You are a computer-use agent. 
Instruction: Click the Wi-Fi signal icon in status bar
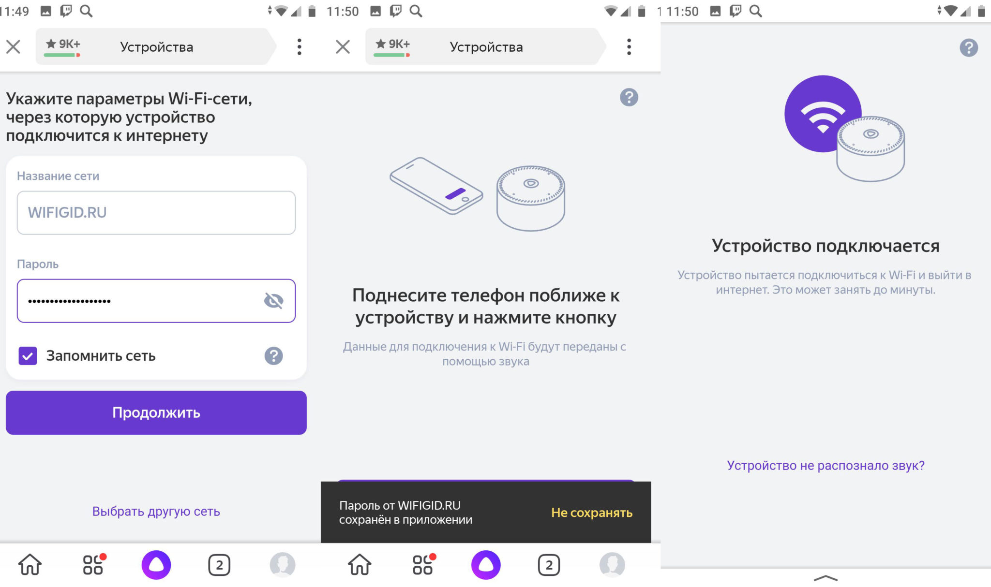tap(278, 8)
